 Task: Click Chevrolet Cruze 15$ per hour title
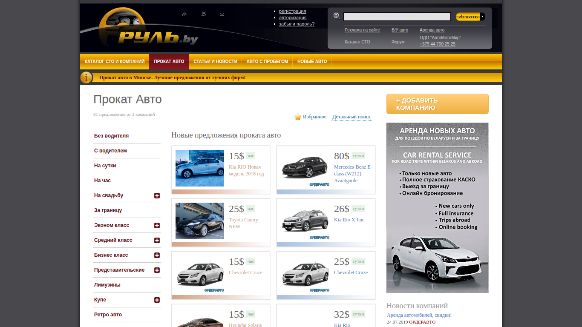coord(245,272)
